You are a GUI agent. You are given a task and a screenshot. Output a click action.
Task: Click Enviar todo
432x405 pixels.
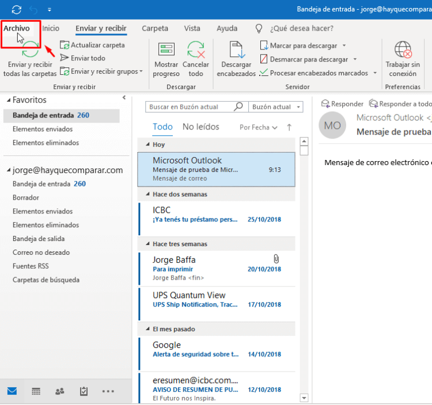click(x=82, y=58)
